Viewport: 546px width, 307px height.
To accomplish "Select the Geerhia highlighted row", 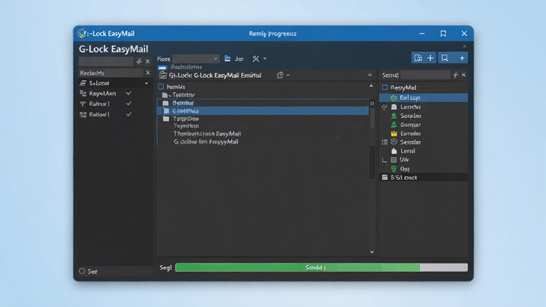I will click(263, 111).
